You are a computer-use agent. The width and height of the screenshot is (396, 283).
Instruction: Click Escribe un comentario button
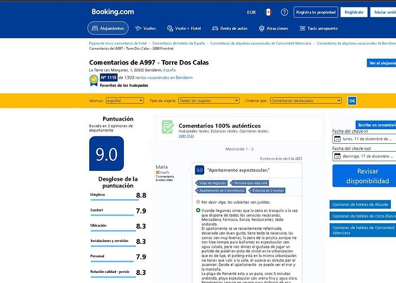pyautogui.click(x=376, y=125)
